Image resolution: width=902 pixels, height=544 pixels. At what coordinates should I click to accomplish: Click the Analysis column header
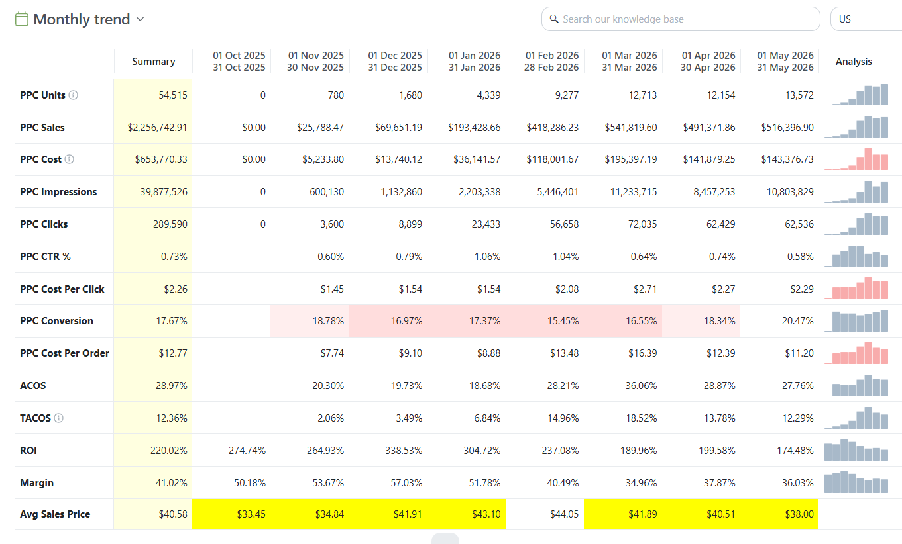(x=854, y=62)
